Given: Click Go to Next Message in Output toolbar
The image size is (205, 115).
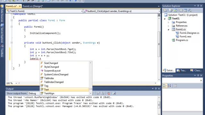Looking at the screenshot, I should (x=102, y=93).
